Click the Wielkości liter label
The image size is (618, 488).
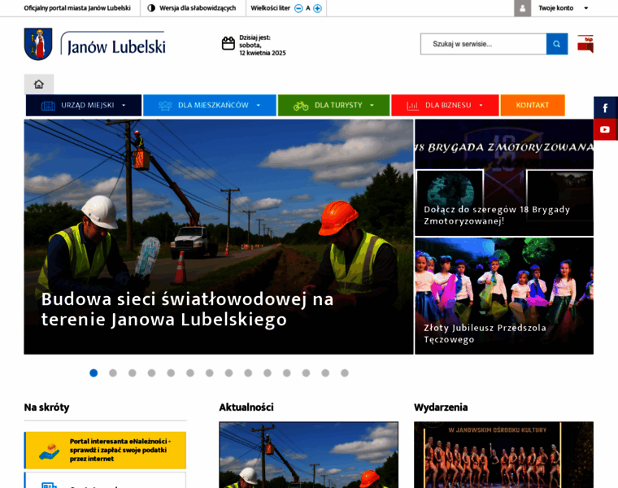click(270, 8)
